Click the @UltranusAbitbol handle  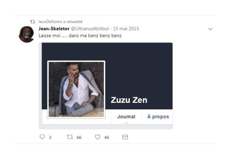click(x=90, y=29)
